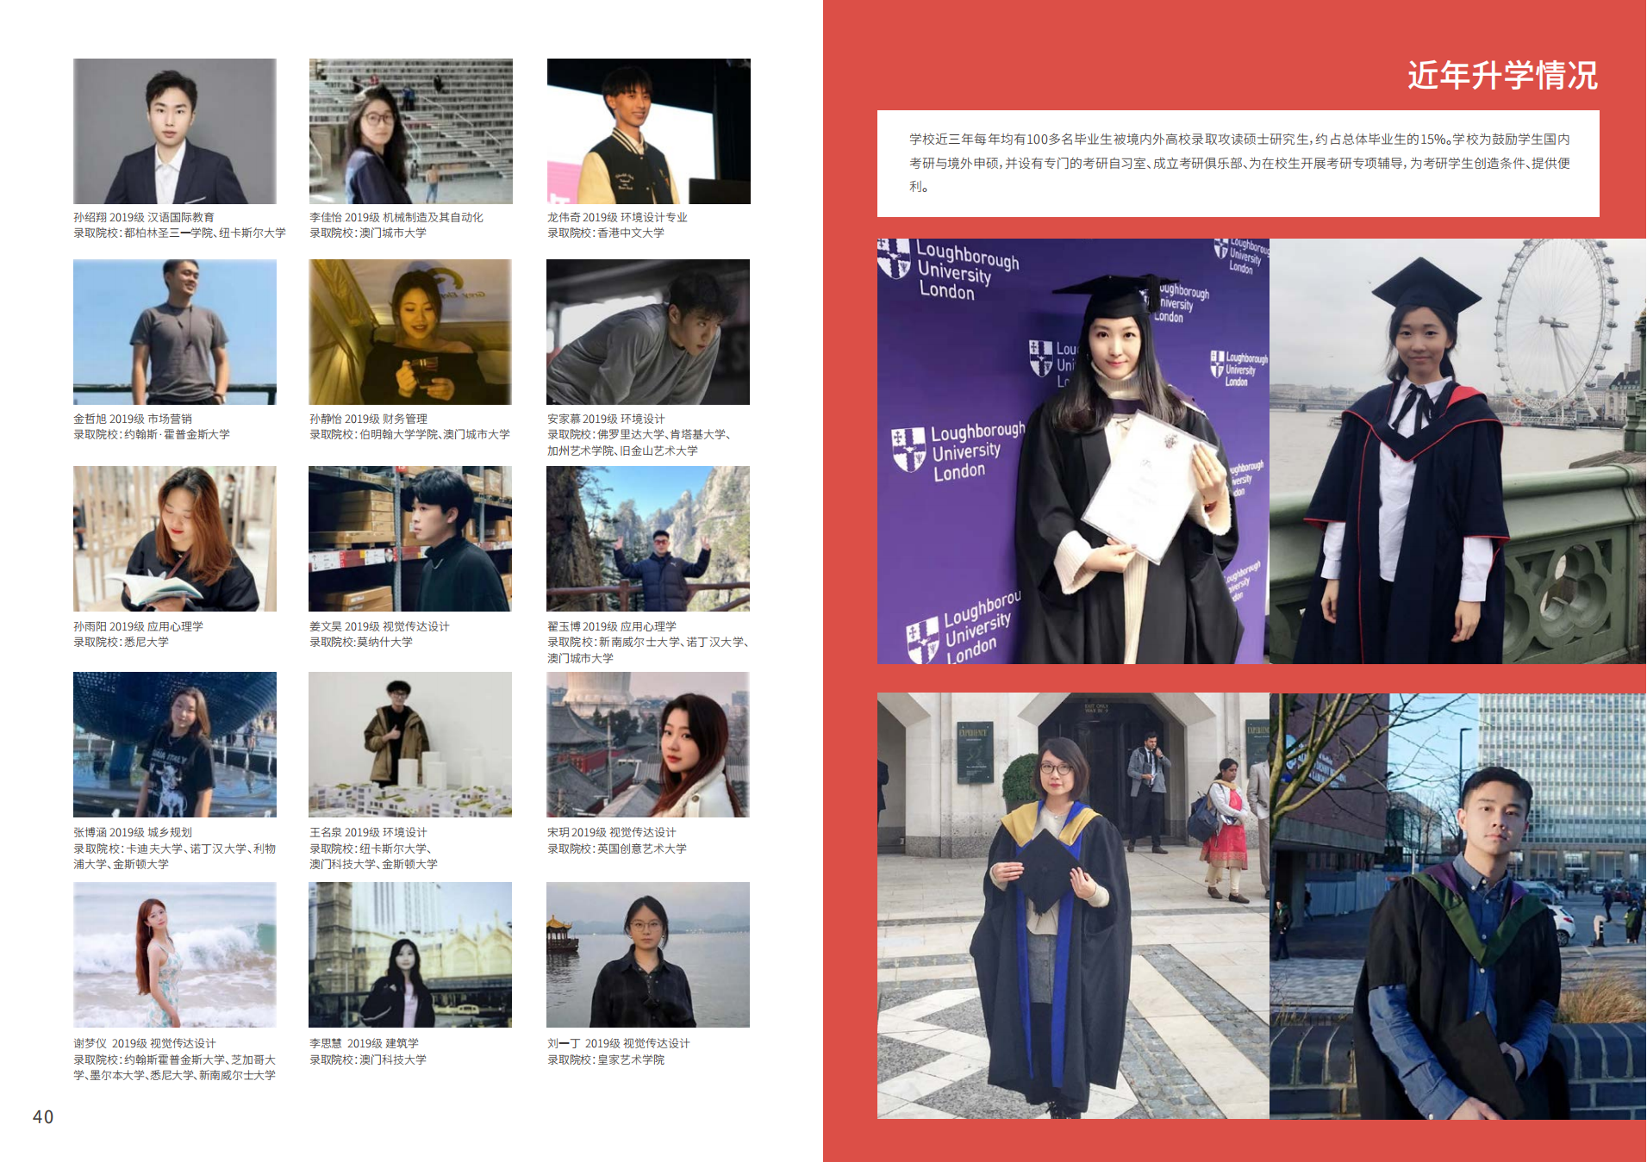Click the 近年升学情况 page heading
Viewport: 1647px width, 1162px height.
click(x=1502, y=76)
